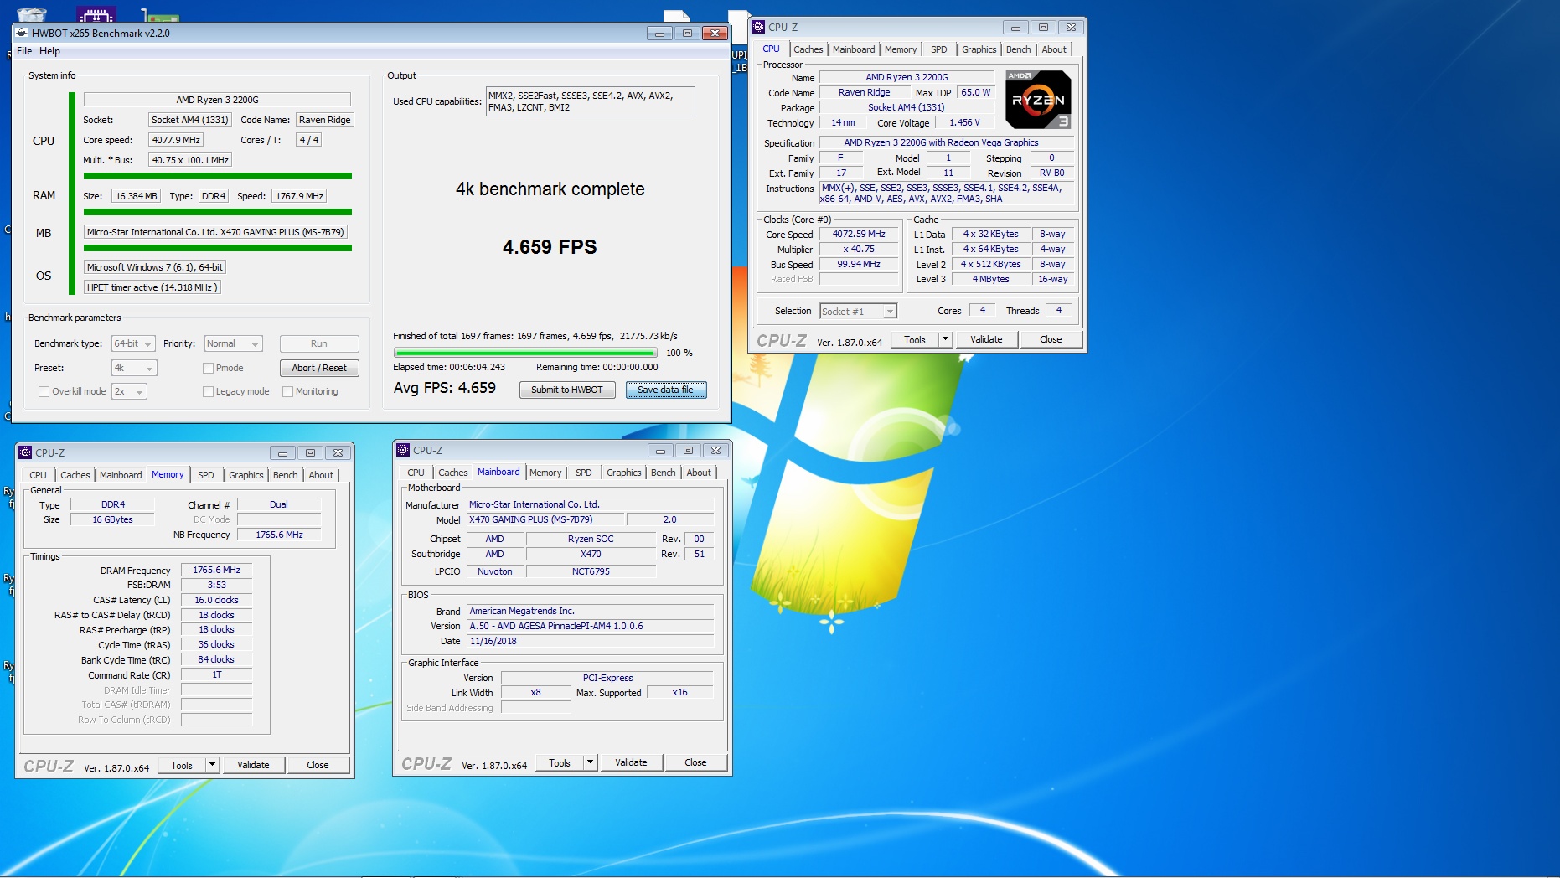
Task: Close the HWBOT x265 Benchmark window
Action: [715, 34]
